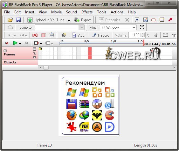Open the File menu
Screen dimensions: 179x151
point(7,12)
